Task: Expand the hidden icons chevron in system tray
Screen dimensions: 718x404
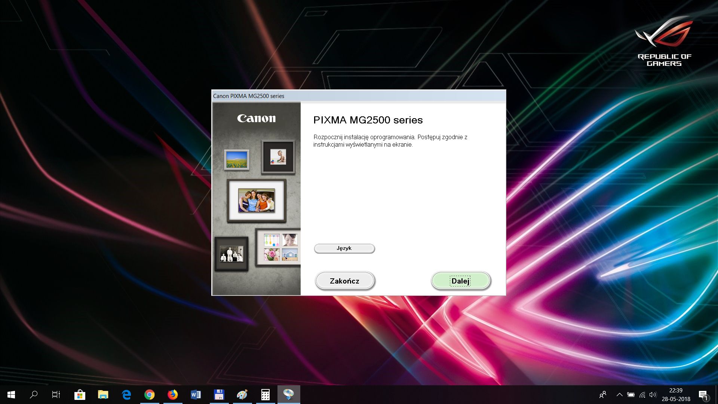Action: pos(619,395)
